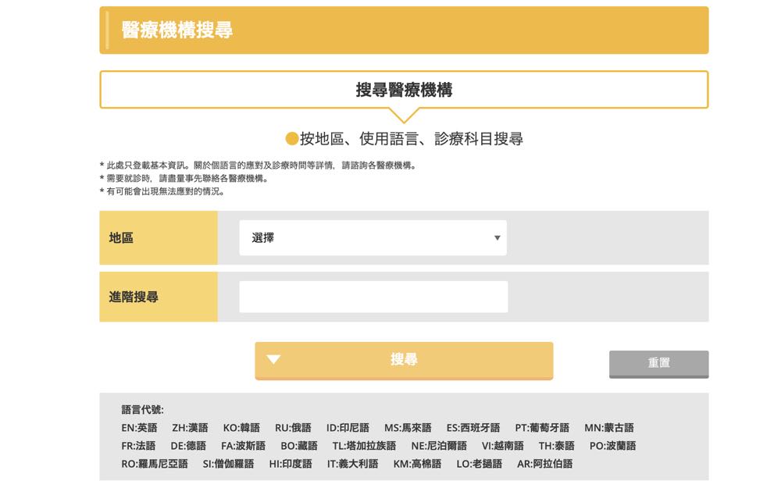Click the downward pointer below 搜尋醫療機構 box
The width and height of the screenshot is (781, 488).
[404, 116]
